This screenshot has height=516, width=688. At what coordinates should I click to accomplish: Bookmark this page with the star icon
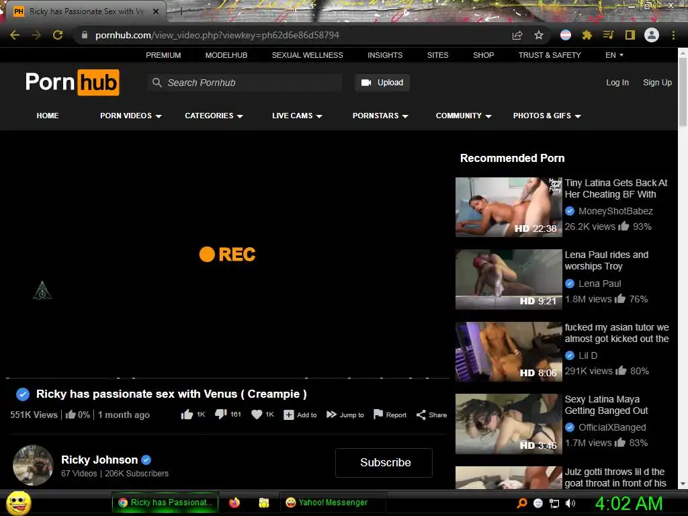tap(539, 35)
